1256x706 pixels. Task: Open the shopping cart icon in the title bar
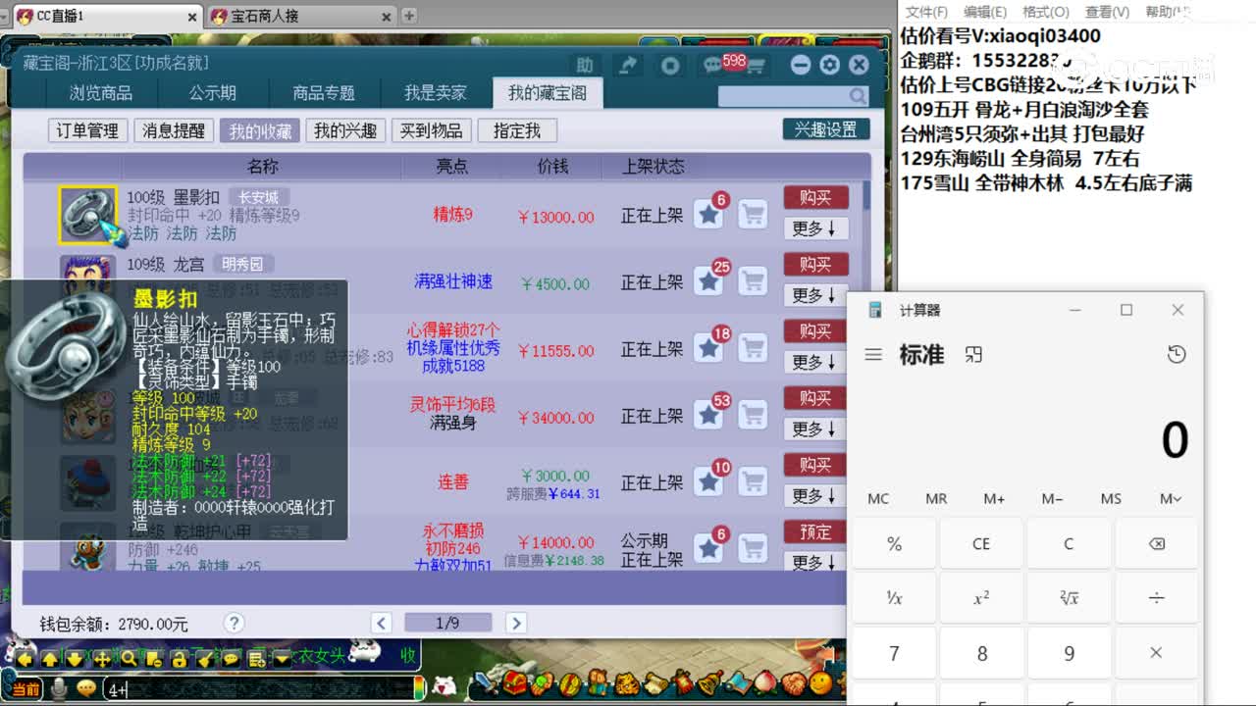pyautogui.click(x=759, y=67)
